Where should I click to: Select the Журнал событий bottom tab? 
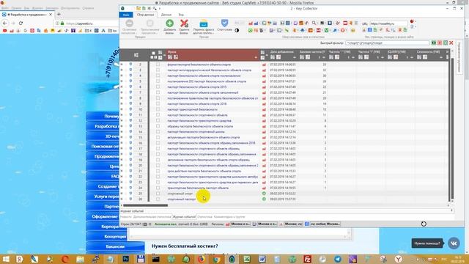pos(184,217)
